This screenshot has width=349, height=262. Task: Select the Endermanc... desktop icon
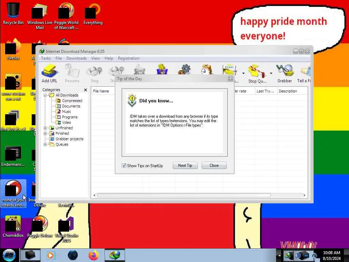point(13,156)
